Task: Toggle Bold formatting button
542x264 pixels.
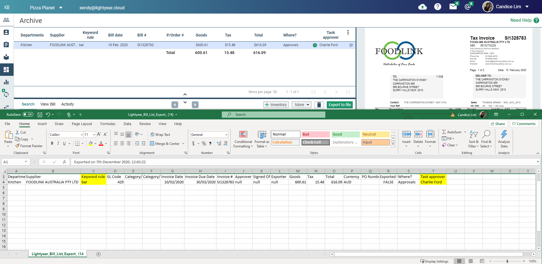Action: click(x=52, y=143)
